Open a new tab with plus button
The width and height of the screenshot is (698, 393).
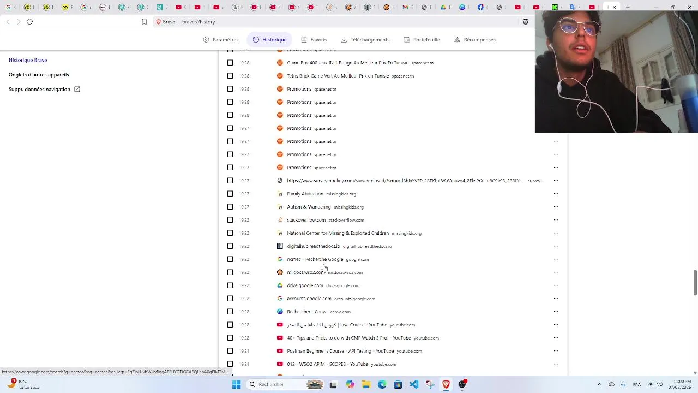click(x=628, y=7)
